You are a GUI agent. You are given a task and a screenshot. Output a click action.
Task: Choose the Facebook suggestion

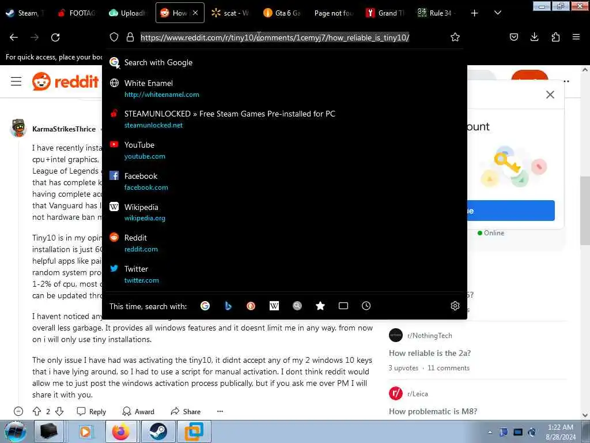pyautogui.click(x=285, y=181)
